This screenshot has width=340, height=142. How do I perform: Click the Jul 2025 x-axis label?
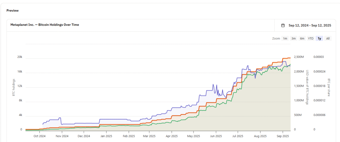pyautogui.click(x=237, y=136)
